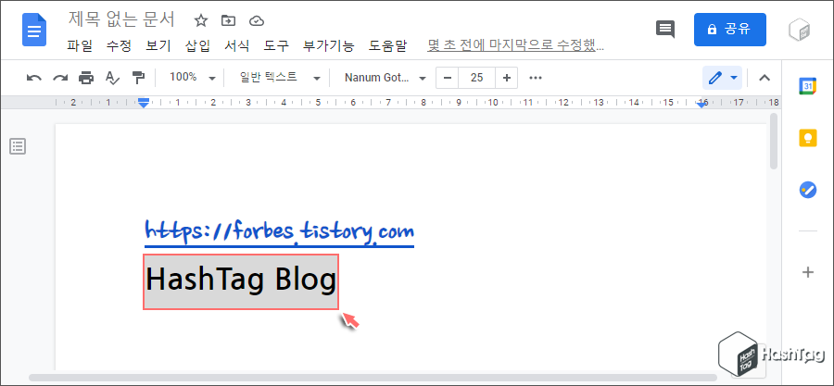This screenshot has height=386, width=834.
Task: Redo the last action
Action: [59, 78]
